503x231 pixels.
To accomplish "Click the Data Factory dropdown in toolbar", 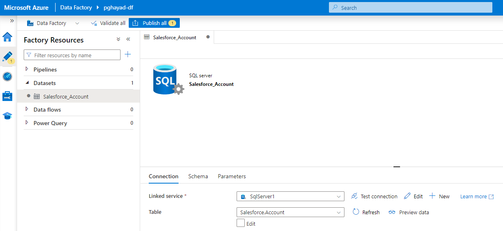I will tap(53, 23).
